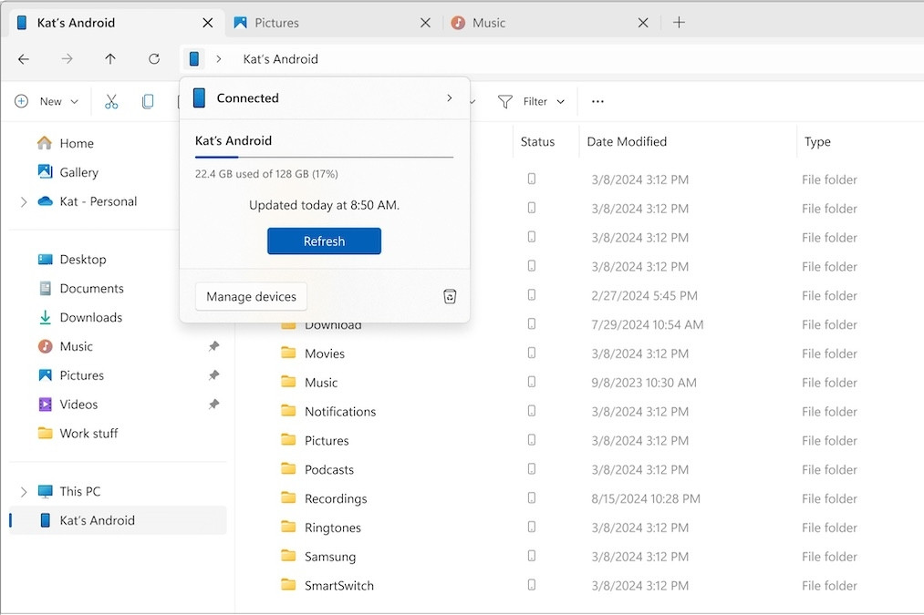Switch to the Pictures tab

click(x=277, y=23)
